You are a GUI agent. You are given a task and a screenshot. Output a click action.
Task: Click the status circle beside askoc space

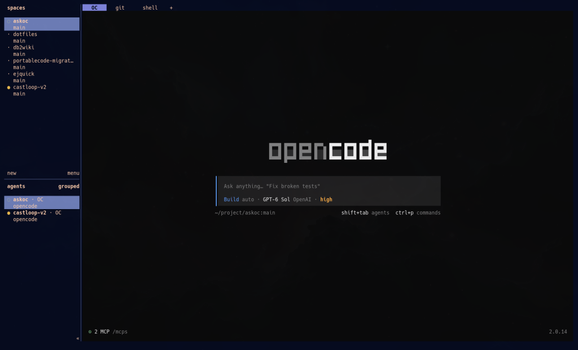9,21
